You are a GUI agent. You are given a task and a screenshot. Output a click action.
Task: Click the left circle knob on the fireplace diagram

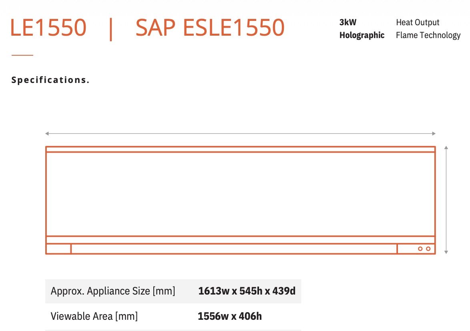pyautogui.click(x=420, y=249)
